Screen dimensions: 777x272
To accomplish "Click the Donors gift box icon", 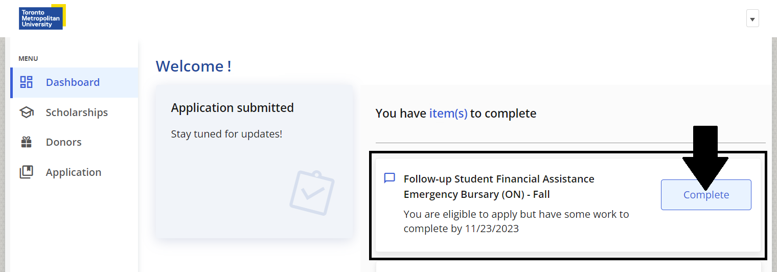I will [x=26, y=142].
